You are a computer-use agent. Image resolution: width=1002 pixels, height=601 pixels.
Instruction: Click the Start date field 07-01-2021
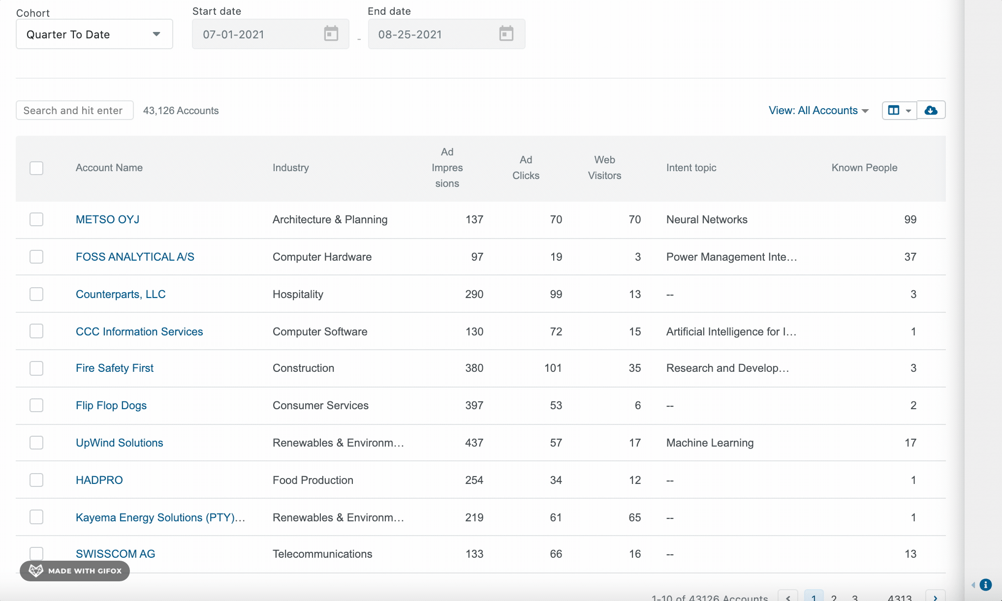pos(271,34)
